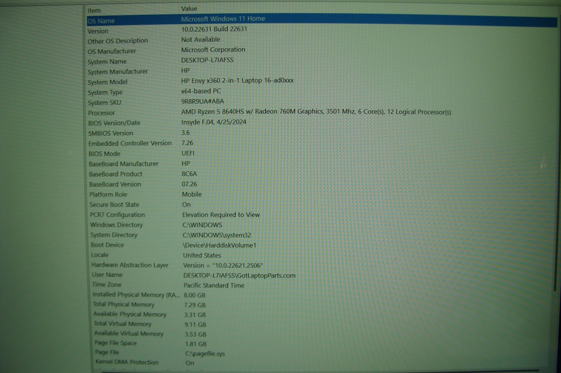The height and width of the screenshot is (373, 561).
Task: Select the Boot Device row
Action: tap(322, 245)
